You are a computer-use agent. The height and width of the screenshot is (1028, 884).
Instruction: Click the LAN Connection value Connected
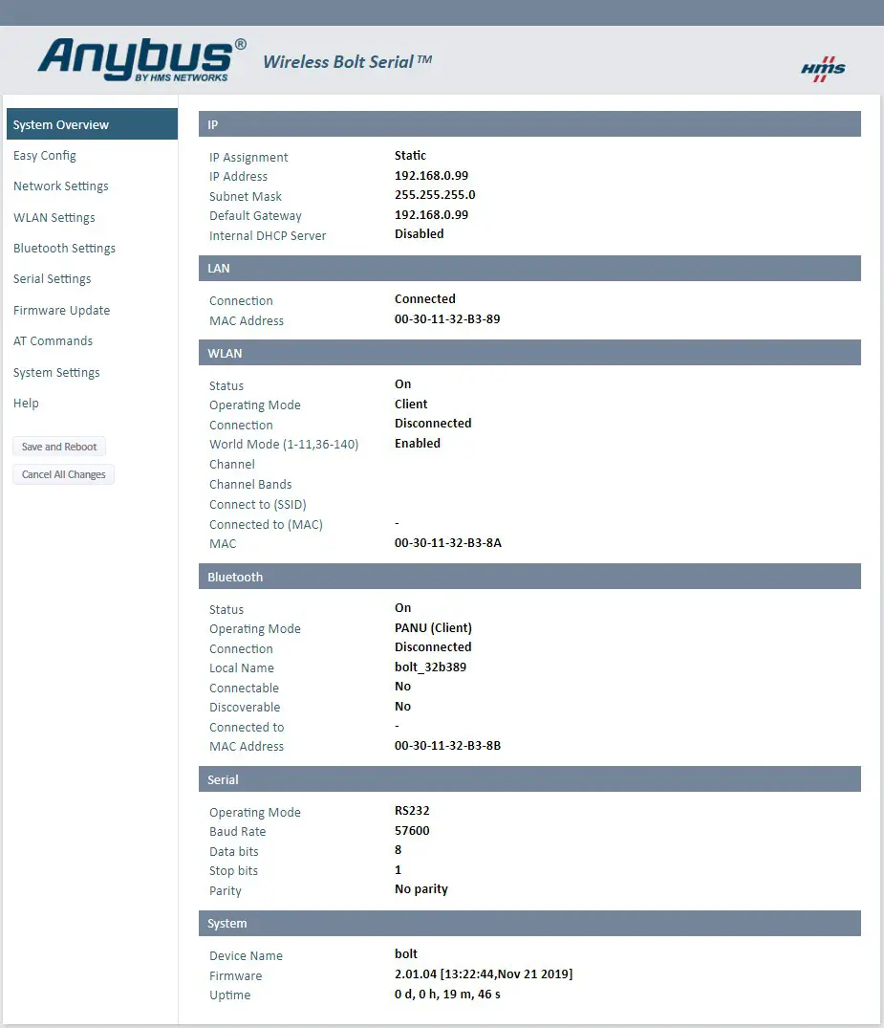pyautogui.click(x=424, y=299)
